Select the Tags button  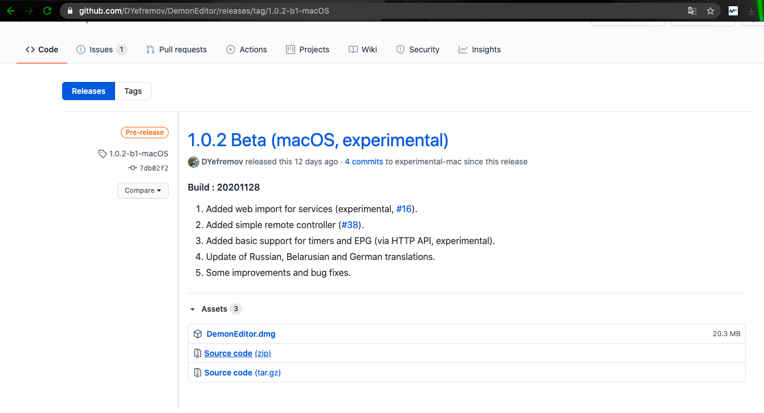[133, 91]
